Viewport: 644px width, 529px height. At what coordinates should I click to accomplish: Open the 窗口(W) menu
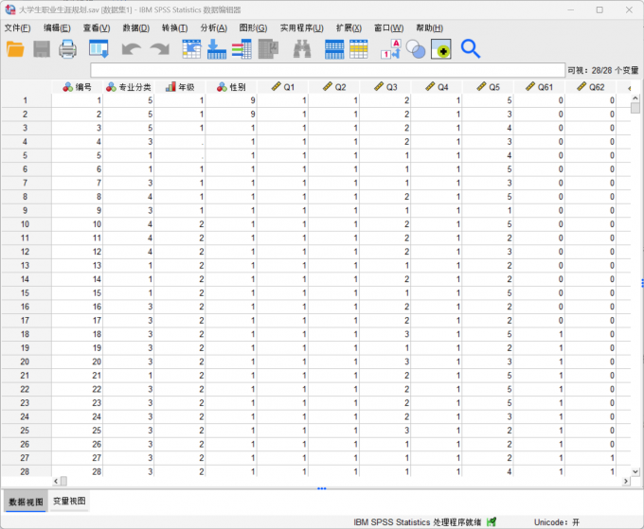[388, 27]
